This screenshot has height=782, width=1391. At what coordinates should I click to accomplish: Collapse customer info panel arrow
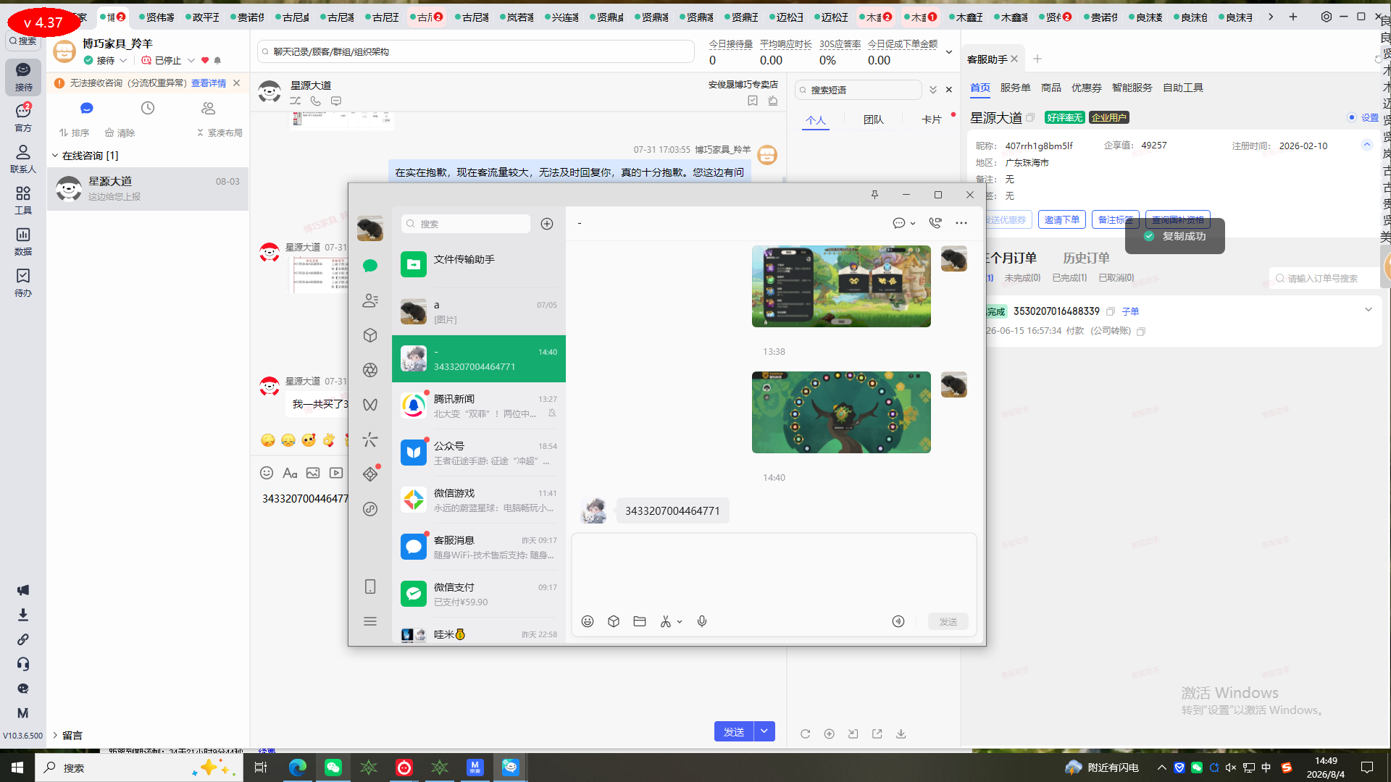(1367, 145)
